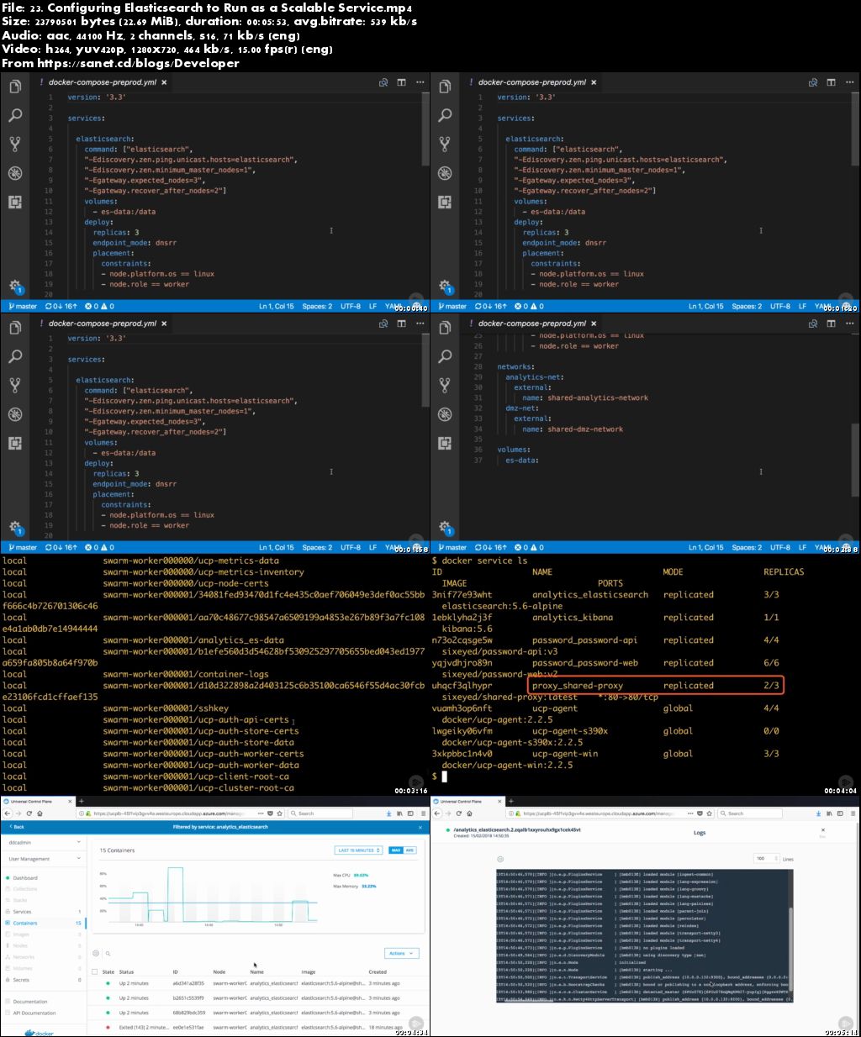Open the container row with ID a6d341a28f35
Image resolution: width=861 pixels, height=1037 pixels.
coord(258,983)
